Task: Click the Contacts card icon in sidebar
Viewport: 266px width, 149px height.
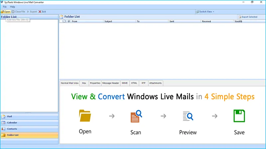Action: tap(3, 129)
